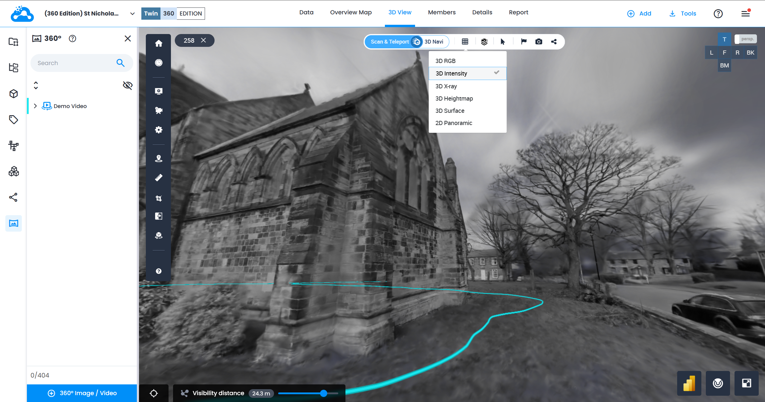Select 3D X-ray from the menu
The width and height of the screenshot is (765, 402).
pyautogui.click(x=446, y=86)
